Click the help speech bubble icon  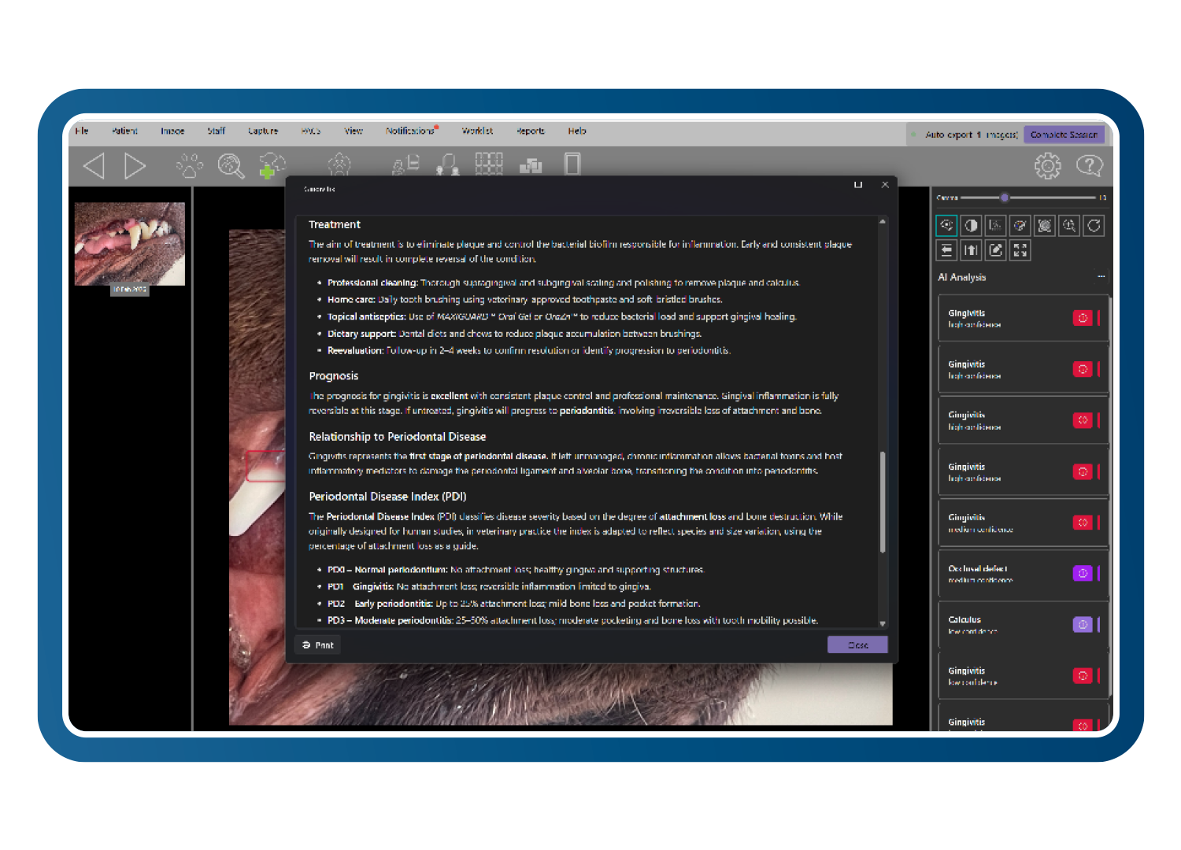(x=1090, y=165)
